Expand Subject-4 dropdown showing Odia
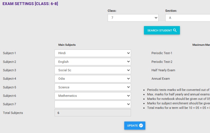210x133 pixels. coord(93,79)
